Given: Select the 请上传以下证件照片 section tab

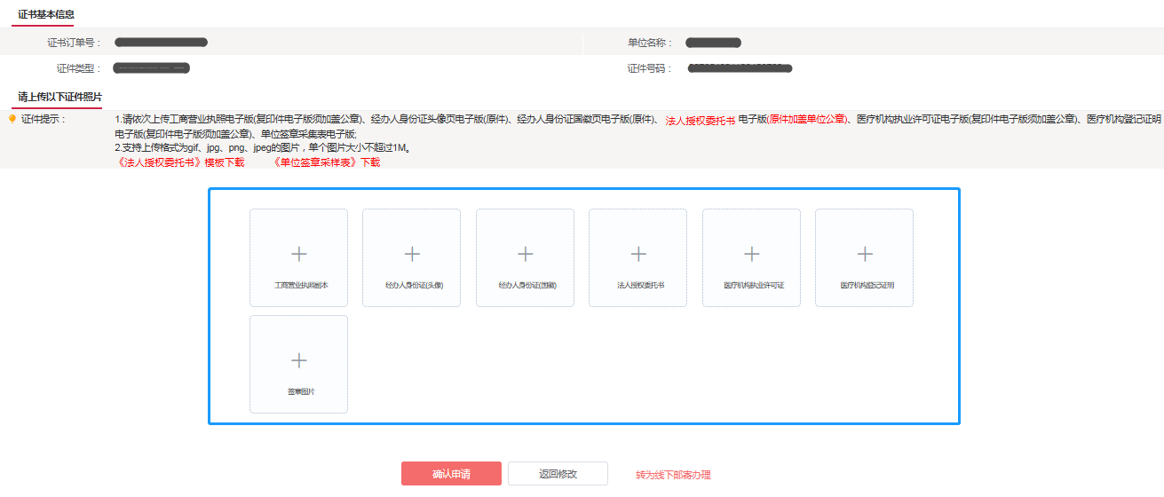Looking at the screenshot, I should (60, 96).
